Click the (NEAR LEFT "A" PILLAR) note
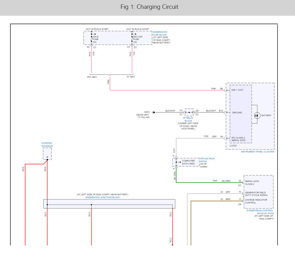This screenshot has width=295, height=257. pos(143,116)
